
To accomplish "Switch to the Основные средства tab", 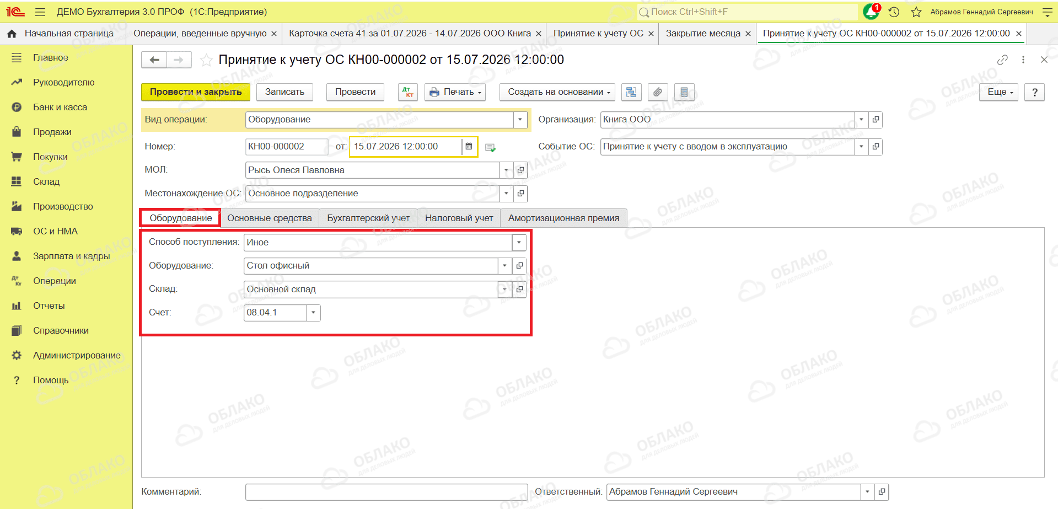I will tap(270, 218).
